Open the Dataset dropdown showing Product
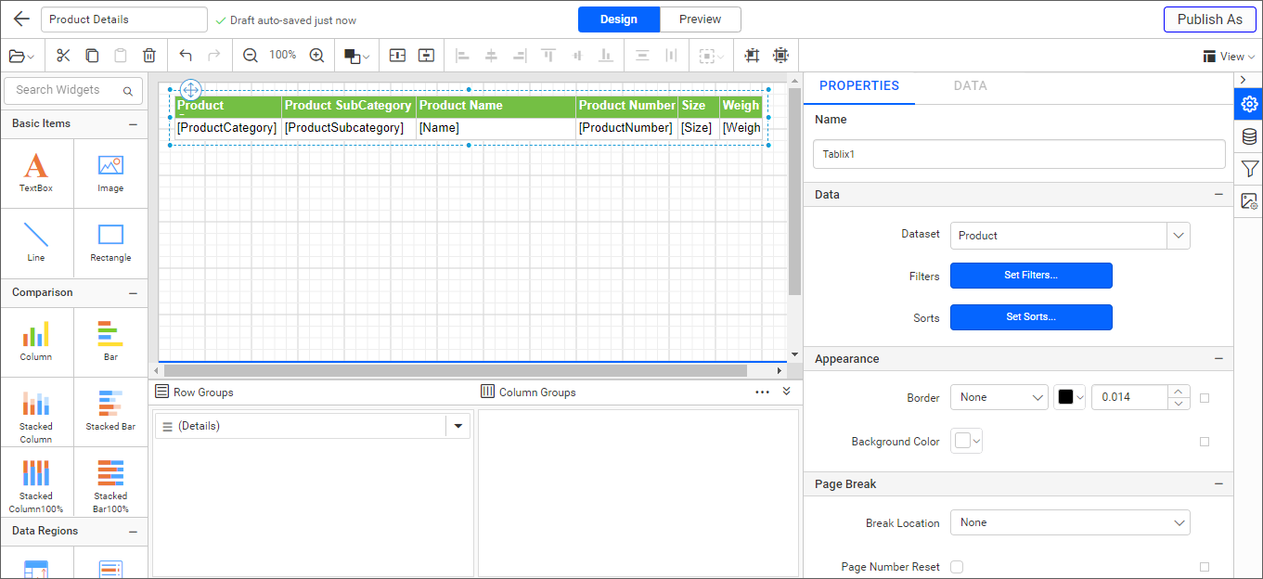 (x=1070, y=236)
